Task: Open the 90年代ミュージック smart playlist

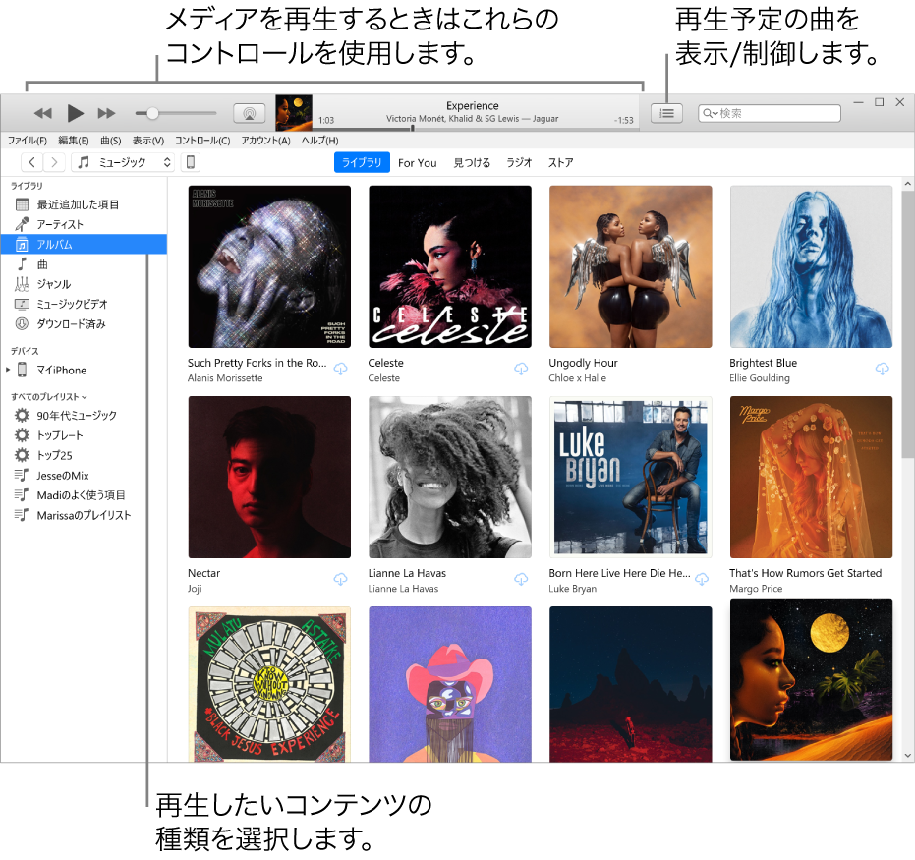Action: [84, 416]
